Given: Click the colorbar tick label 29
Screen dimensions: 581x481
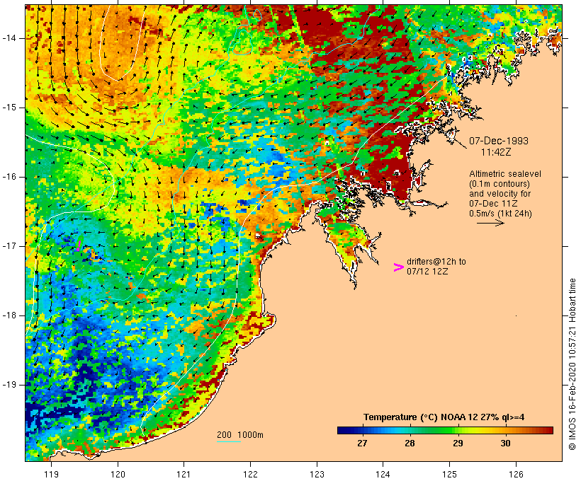Looking at the screenshot, I should tap(458, 444).
